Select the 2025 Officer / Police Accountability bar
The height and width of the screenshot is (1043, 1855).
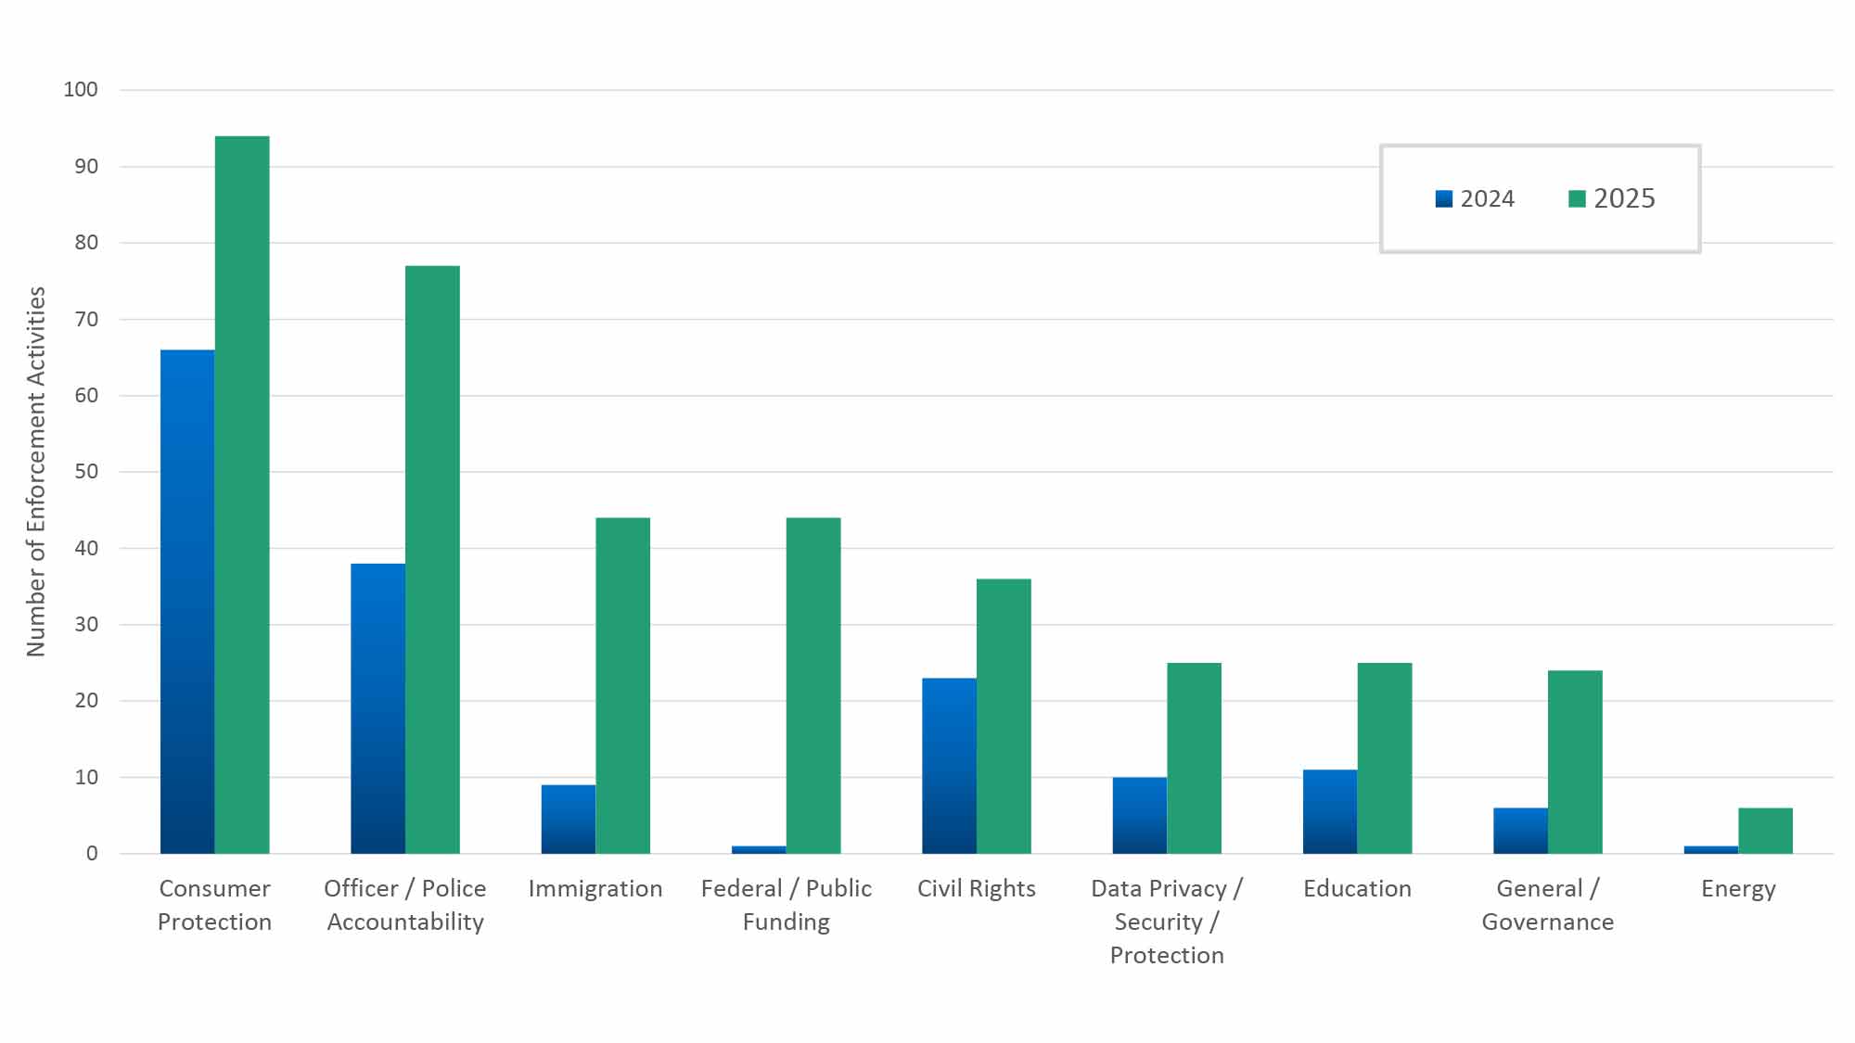[x=432, y=559]
